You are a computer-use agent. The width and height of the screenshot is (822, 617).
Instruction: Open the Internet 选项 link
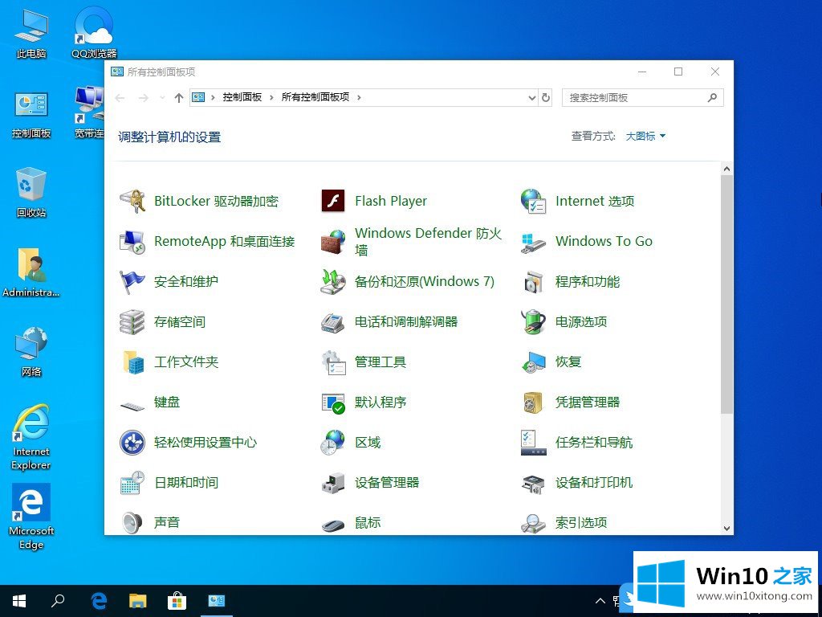coord(594,201)
